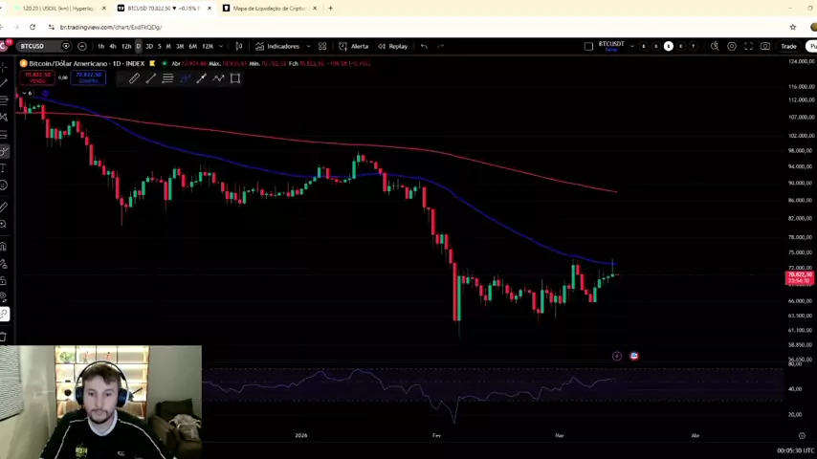Viewport: 817px width, 459px height.
Task: Start bar Replay mode
Action: [x=392, y=46]
